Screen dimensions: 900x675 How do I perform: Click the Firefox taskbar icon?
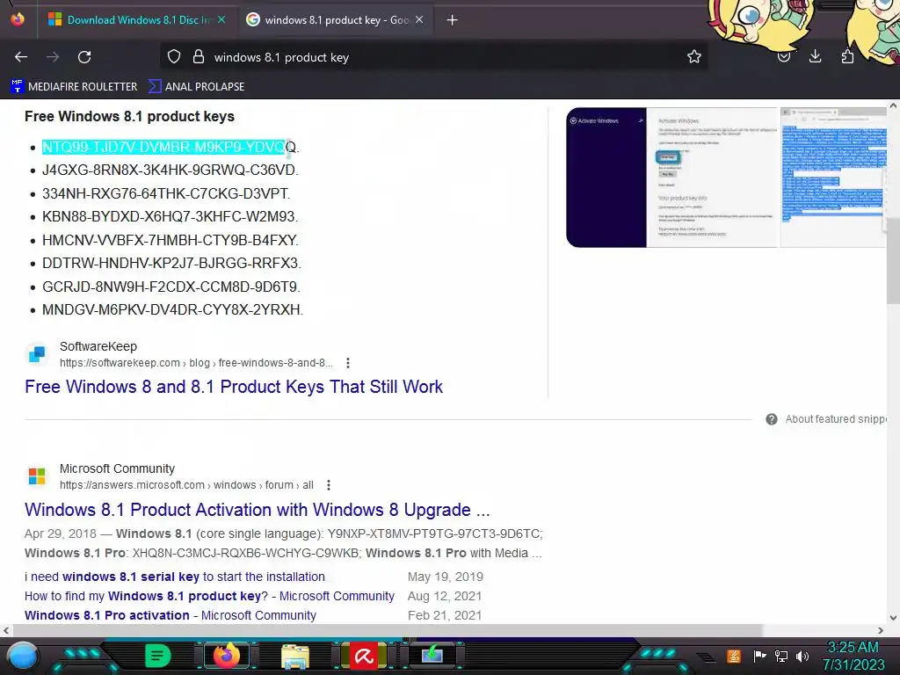pyautogui.click(x=226, y=656)
